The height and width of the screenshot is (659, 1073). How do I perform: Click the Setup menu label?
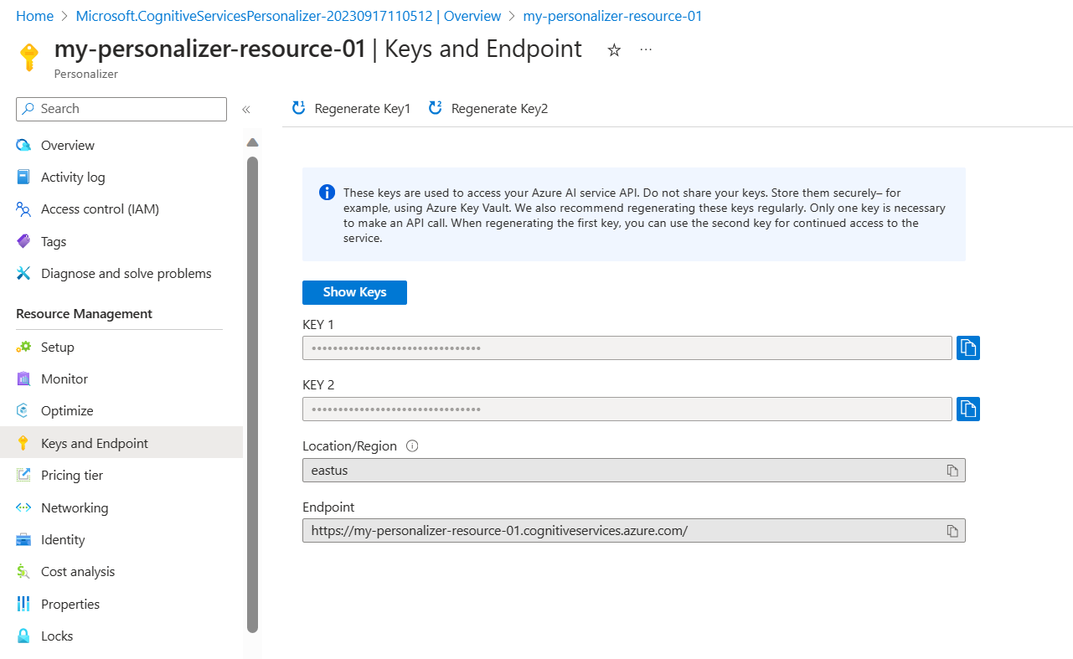point(58,348)
